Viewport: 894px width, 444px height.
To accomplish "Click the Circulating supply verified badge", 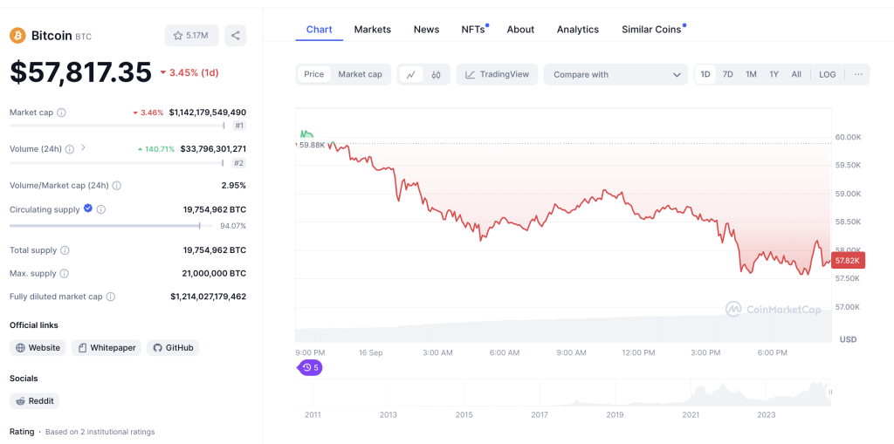I will coord(88,208).
